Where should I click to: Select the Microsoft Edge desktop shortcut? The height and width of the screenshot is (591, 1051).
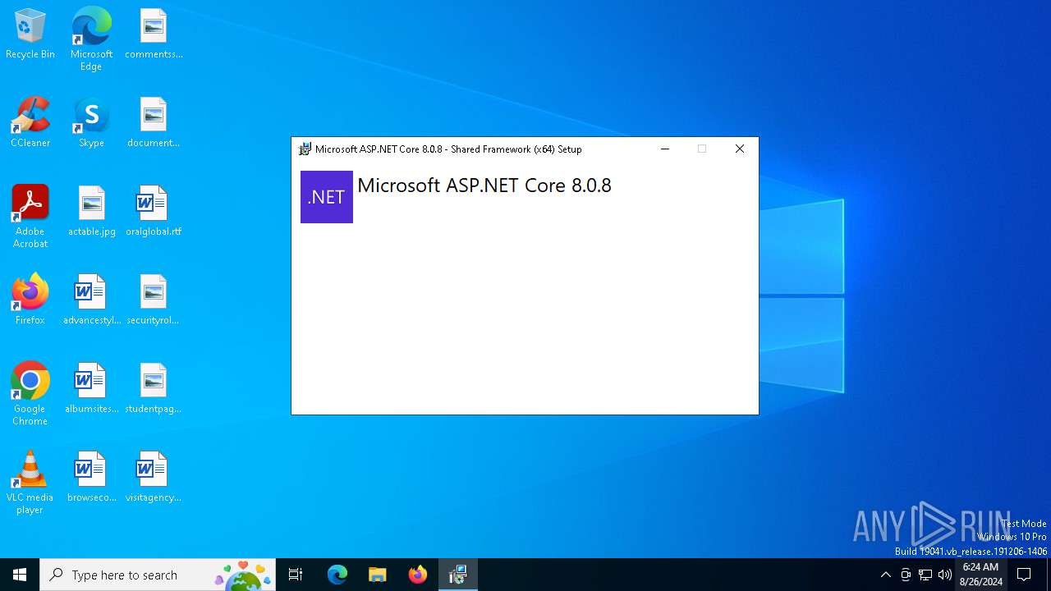[x=91, y=39]
